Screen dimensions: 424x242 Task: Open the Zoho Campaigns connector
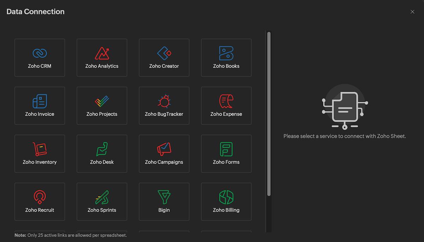[x=164, y=153]
